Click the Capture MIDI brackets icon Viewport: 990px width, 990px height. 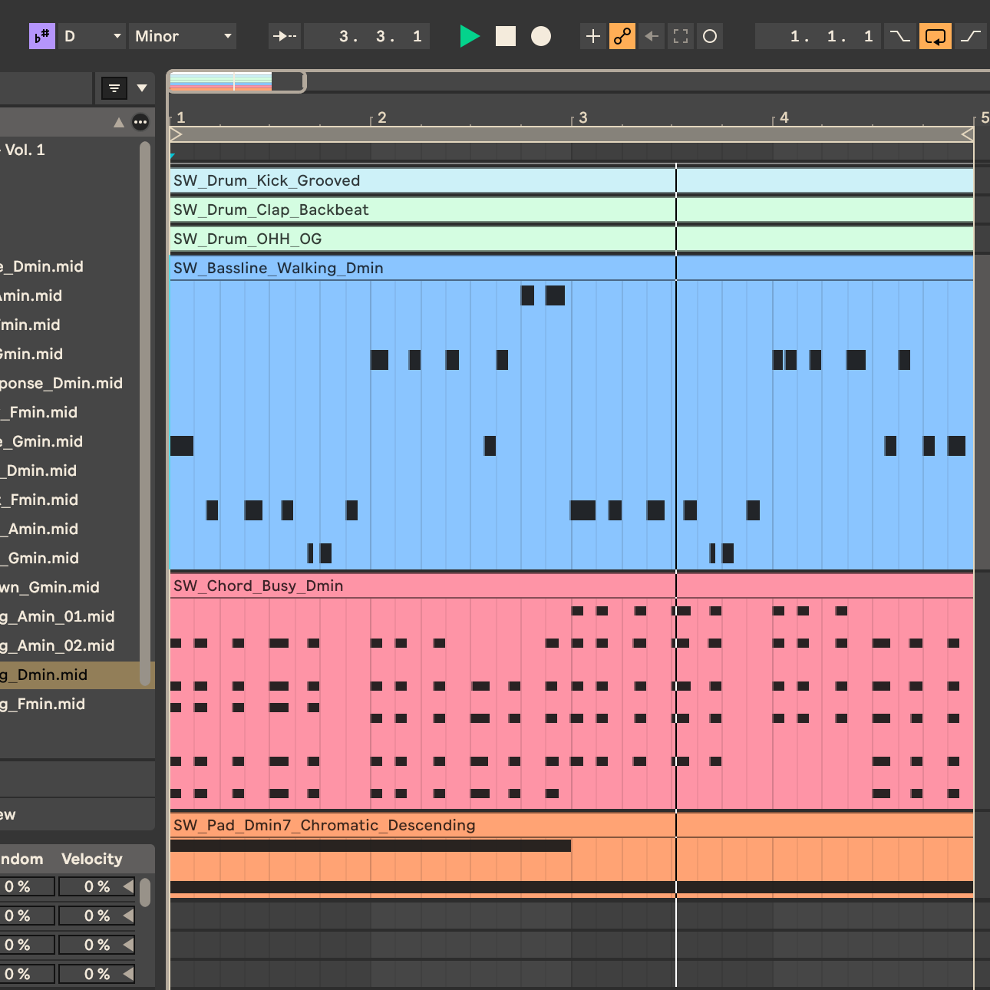tap(681, 36)
